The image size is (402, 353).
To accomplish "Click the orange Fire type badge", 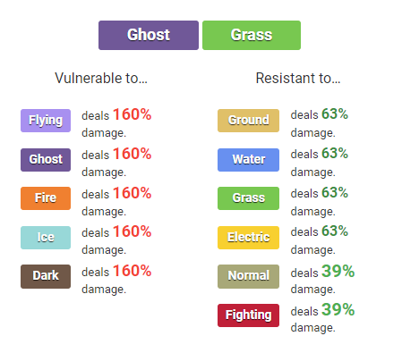I will pos(46,198).
